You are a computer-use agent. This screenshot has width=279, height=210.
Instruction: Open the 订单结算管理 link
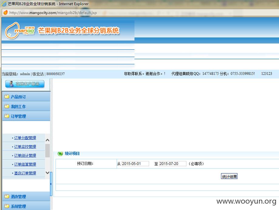pyautogui.click(x=25, y=164)
